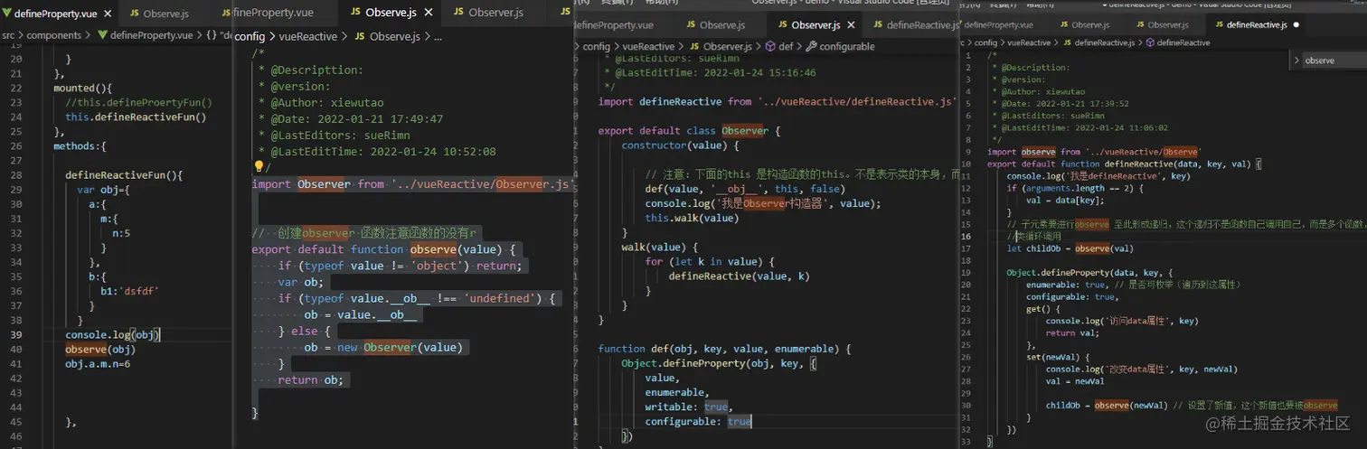The image size is (1367, 449).
Task: Click defineReactive.js breadcrumb file item
Action: [1104, 42]
